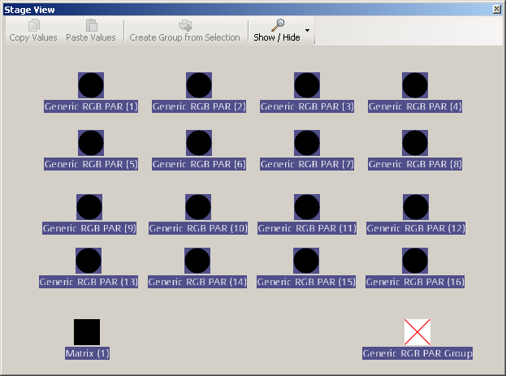Pick the Generic RGB PAR (11) fixture icon
The width and height of the screenshot is (506, 376).
click(307, 207)
